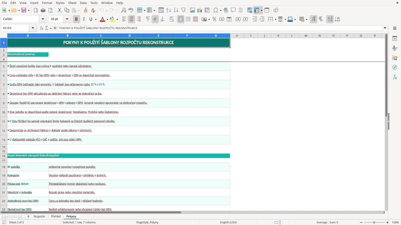Toggle Bold formatting

click(x=77, y=19)
